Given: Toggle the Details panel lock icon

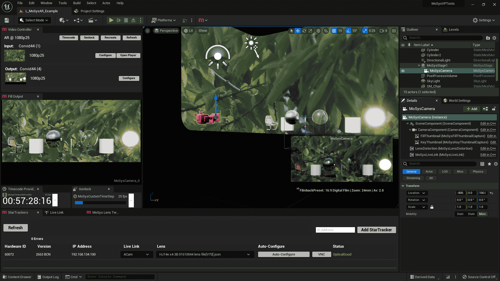Looking at the screenshot, I should coord(494,109).
